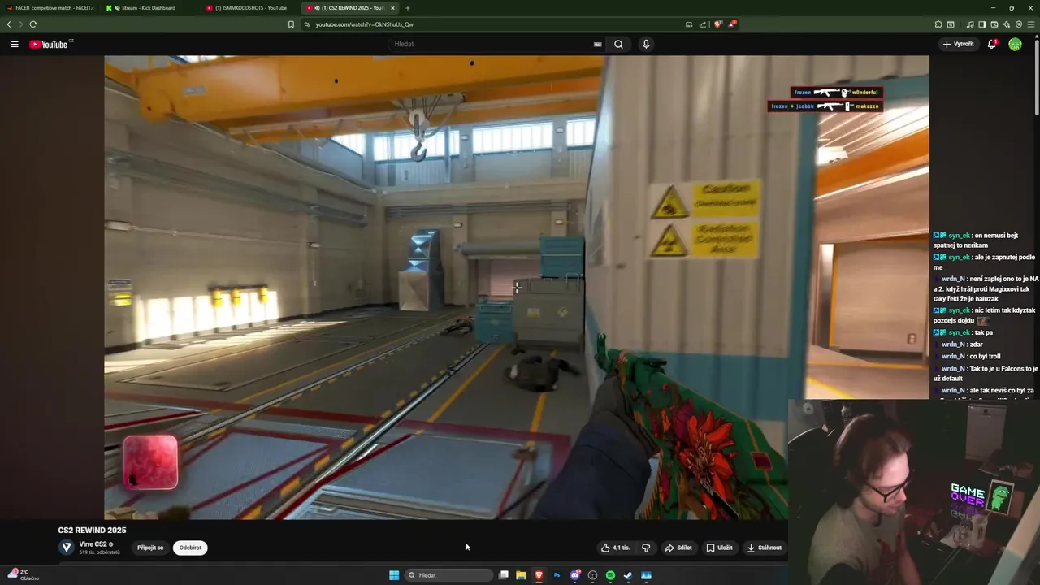Switch to FACEIT competitive match tab
This screenshot has height=585, width=1040.
pos(50,8)
